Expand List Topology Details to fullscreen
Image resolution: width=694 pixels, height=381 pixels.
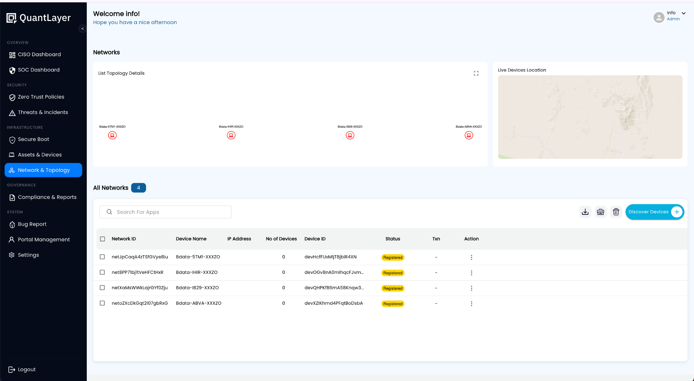coord(476,73)
